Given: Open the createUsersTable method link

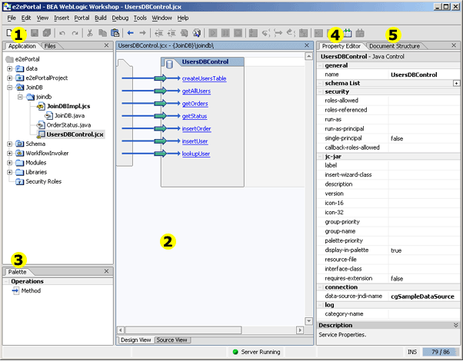Looking at the screenshot, I should coord(204,78).
